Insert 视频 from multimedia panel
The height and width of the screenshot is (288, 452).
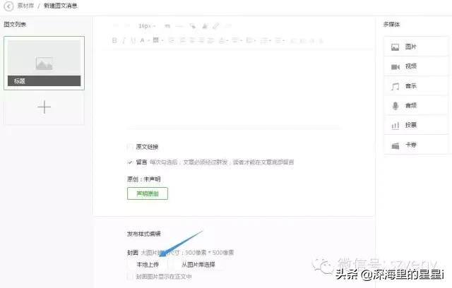tap(416, 66)
